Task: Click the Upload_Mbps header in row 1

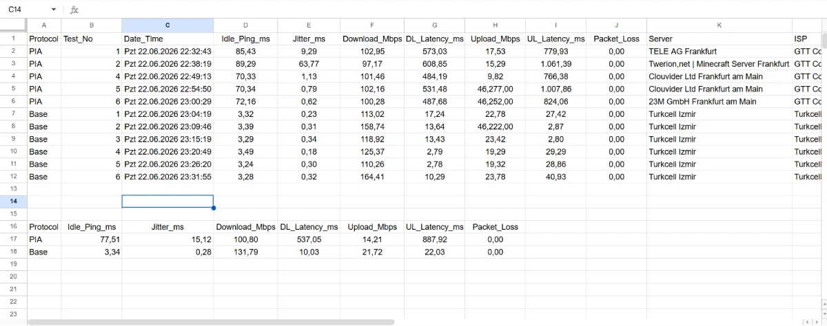Action: (496, 39)
